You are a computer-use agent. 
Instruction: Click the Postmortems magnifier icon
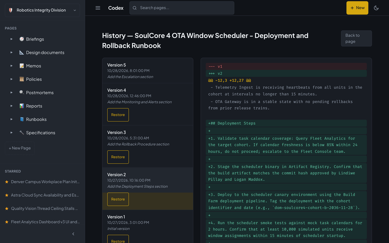point(22,93)
